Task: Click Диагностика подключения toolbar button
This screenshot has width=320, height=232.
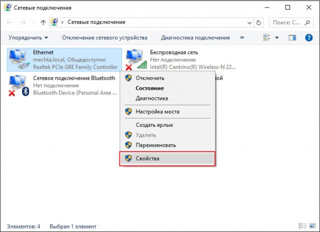Action: (x=195, y=38)
